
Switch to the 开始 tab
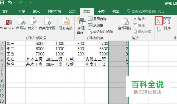coord(22,11)
